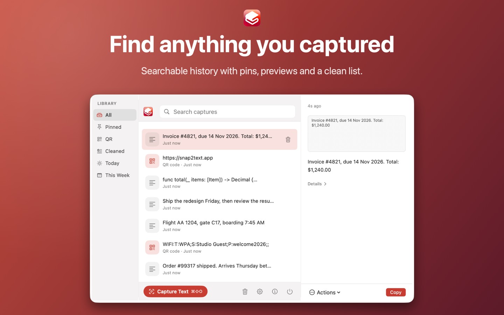Click the invoice preview thumbnail
This screenshot has height=315, width=504.
pos(356,133)
